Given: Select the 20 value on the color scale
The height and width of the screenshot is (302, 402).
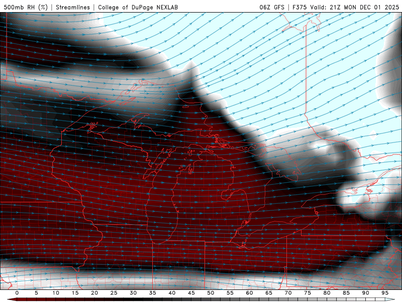Looking at the screenshot, I should coord(94,293).
